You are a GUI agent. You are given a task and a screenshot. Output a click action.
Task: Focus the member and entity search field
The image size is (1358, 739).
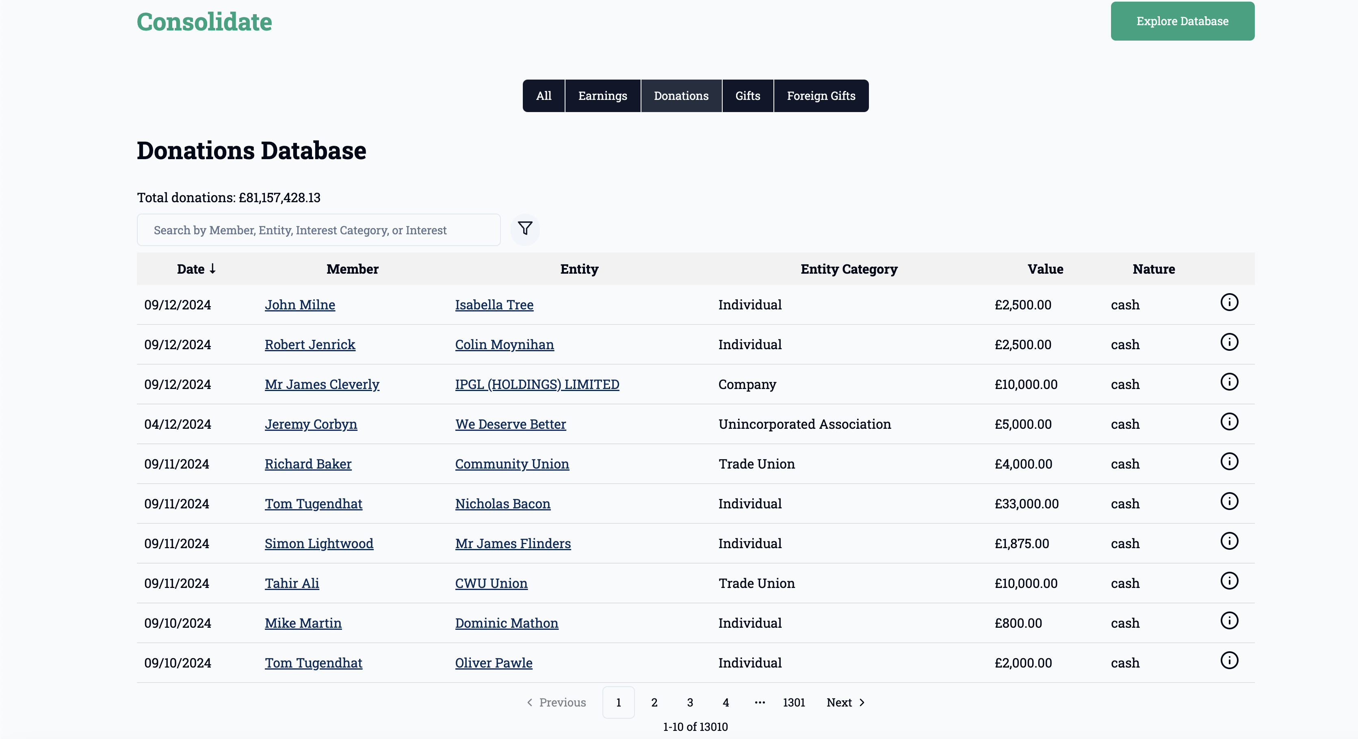pos(318,230)
